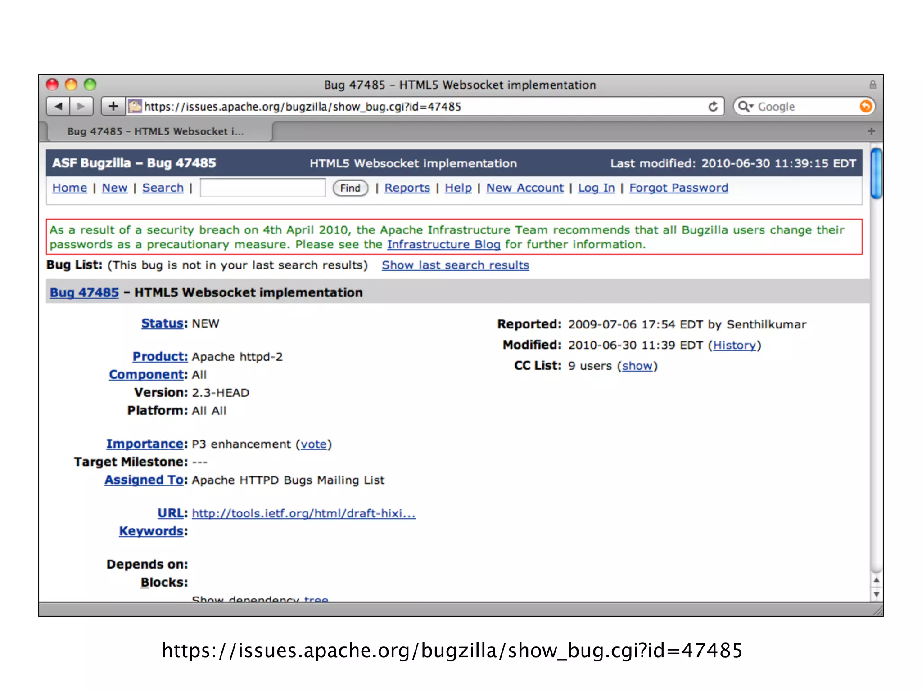Click the scrollbar down arrow
The width and height of the screenshot is (922, 691).
(876, 594)
